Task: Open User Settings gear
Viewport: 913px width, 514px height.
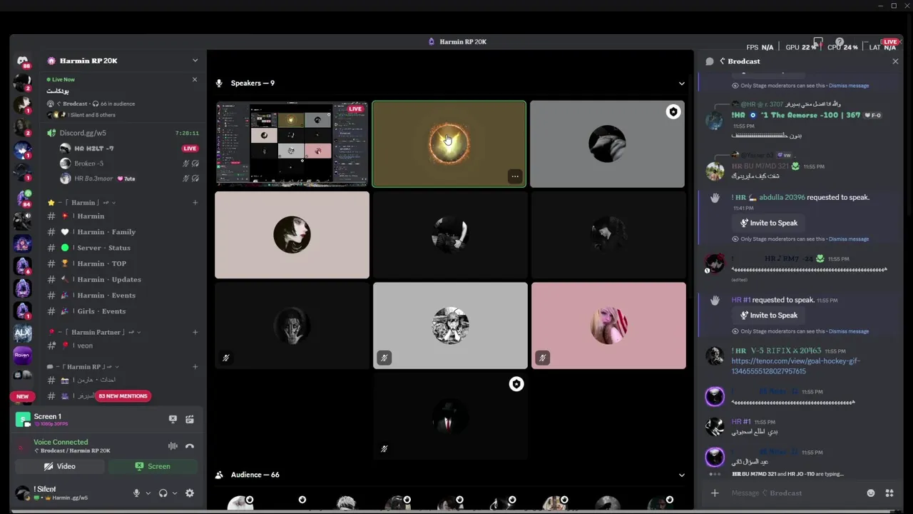Action: (190, 493)
